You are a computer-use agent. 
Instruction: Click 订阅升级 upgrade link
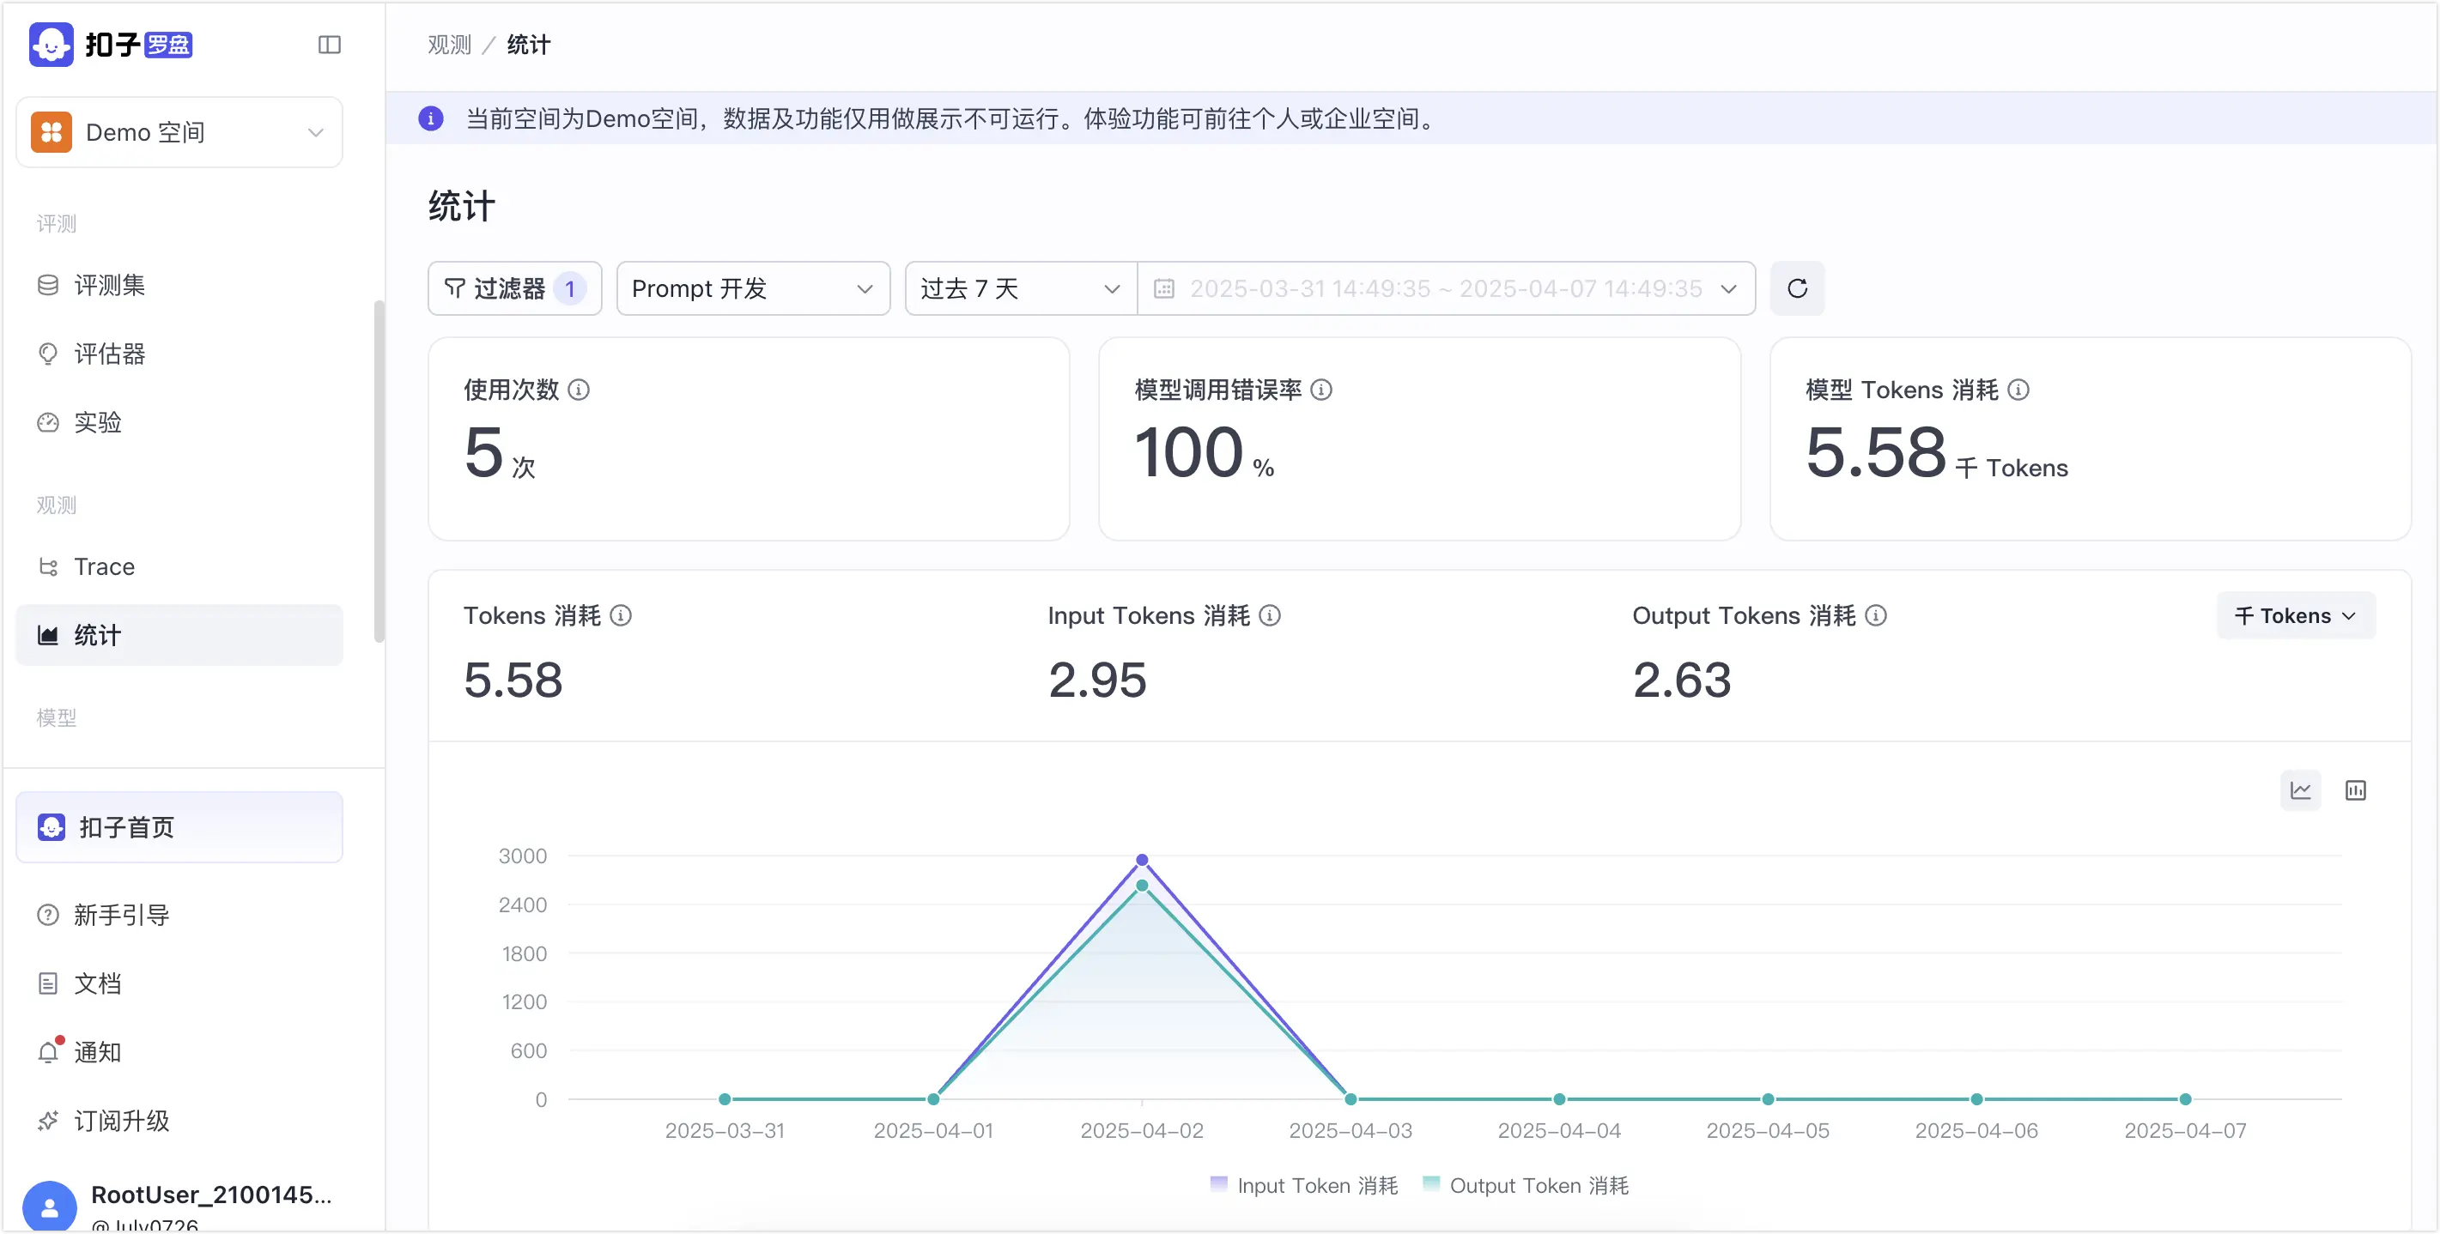tap(179, 1121)
